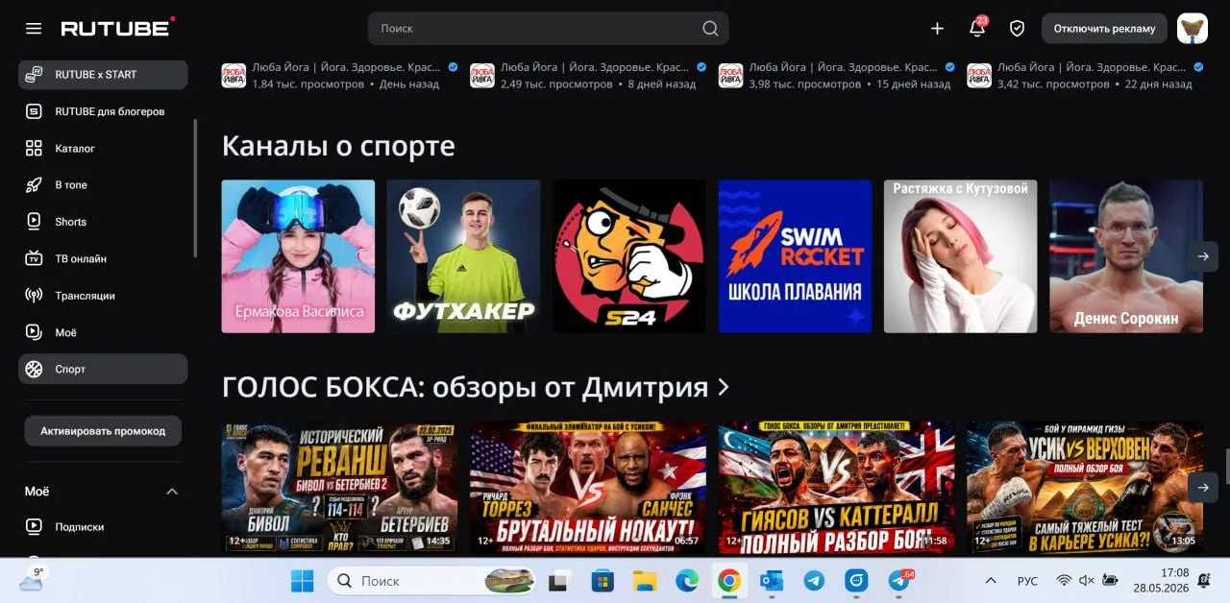The width and height of the screenshot is (1230, 603).
Task: Show next sports channels with arrow
Action: pyautogui.click(x=1202, y=256)
